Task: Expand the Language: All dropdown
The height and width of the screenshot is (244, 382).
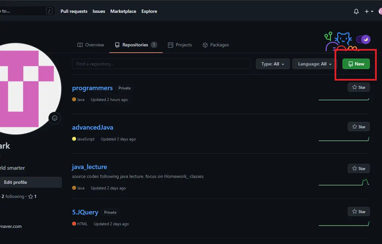Action: [x=314, y=64]
